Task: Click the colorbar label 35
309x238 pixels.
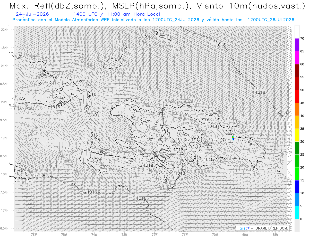Action: coord(302,129)
